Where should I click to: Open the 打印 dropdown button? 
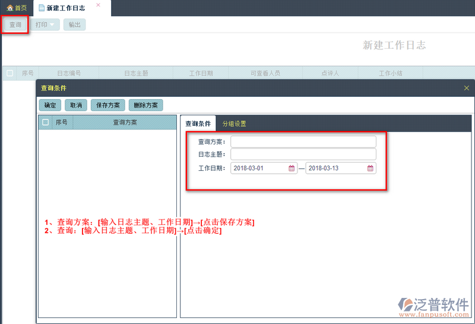pyautogui.click(x=45, y=24)
